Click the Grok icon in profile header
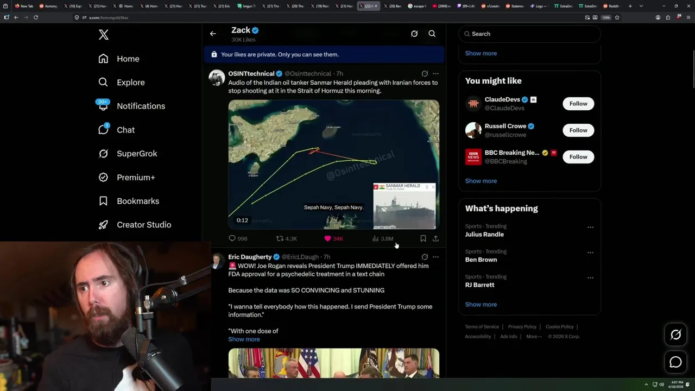Screen dimensions: 695x391 point(414,34)
